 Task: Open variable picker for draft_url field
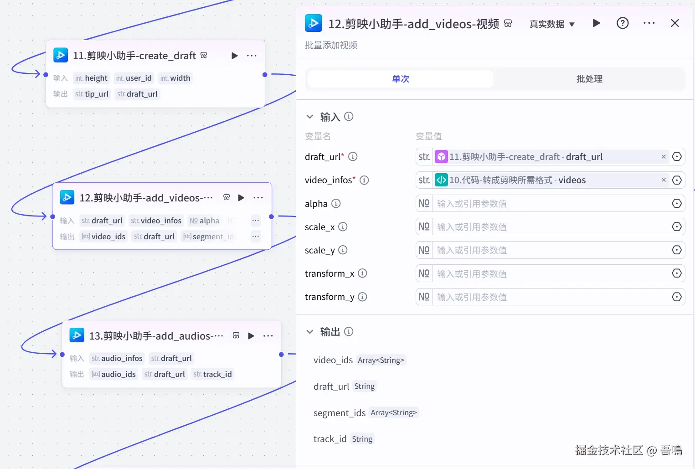[677, 157]
